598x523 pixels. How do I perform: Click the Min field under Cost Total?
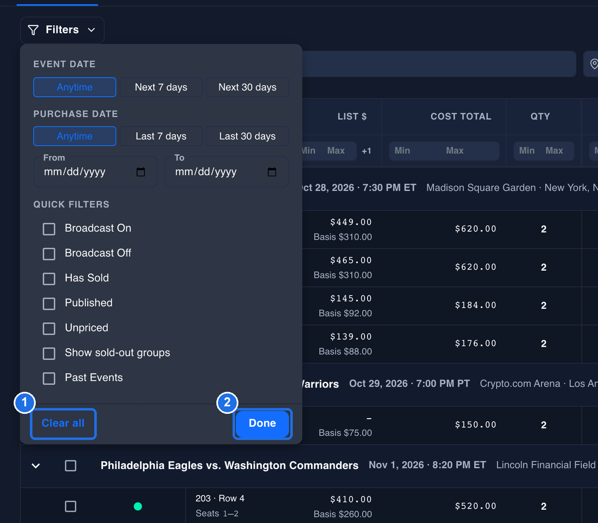pos(402,151)
